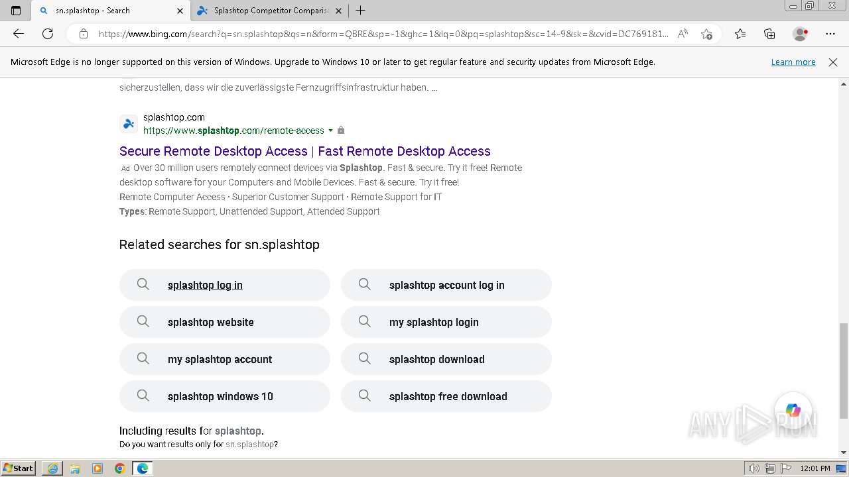This screenshot has width=849, height=477.
Task: Search for splashtop download
Action: click(x=446, y=359)
